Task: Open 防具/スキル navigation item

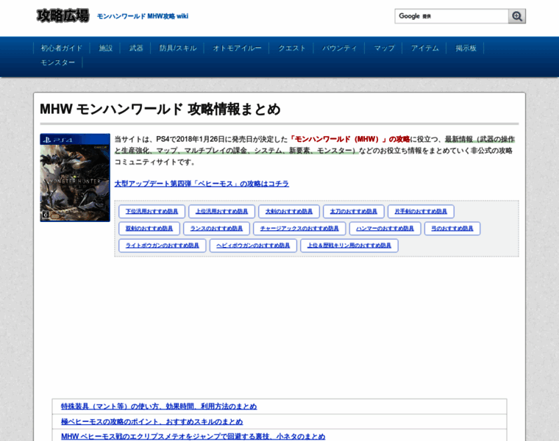Action: pyautogui.click(x=178, y=48)
